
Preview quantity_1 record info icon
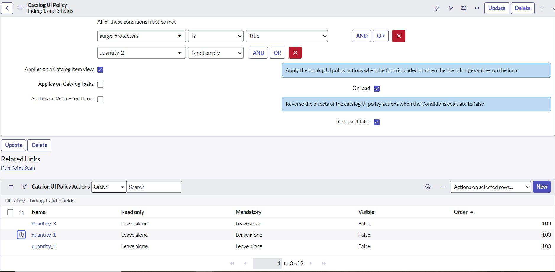pos(21,235)
